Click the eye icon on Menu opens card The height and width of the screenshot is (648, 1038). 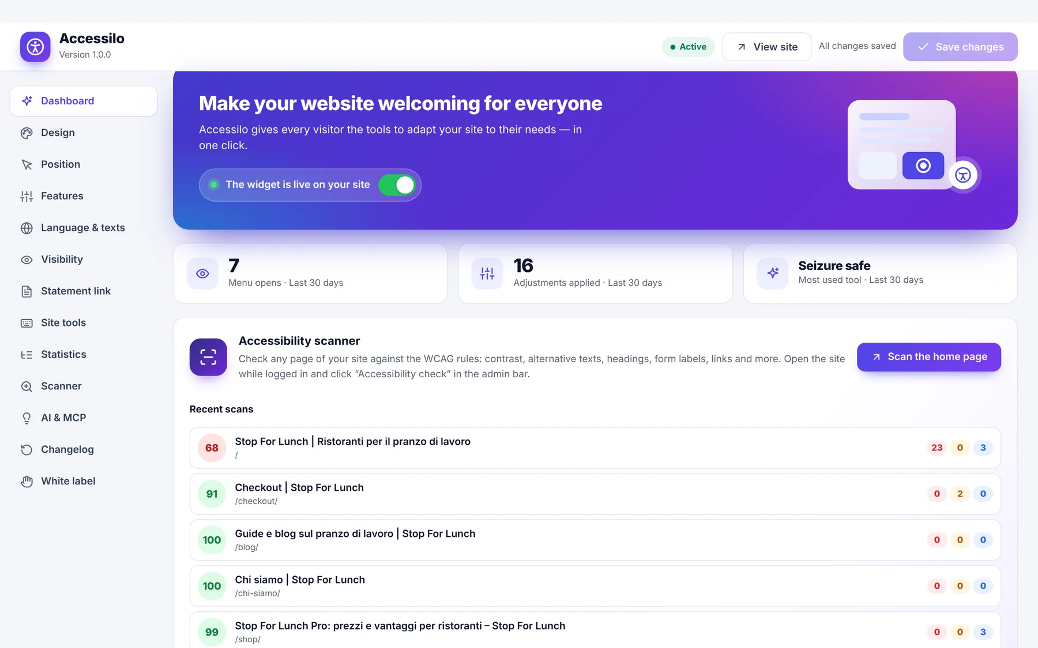(x=202, y=274)
